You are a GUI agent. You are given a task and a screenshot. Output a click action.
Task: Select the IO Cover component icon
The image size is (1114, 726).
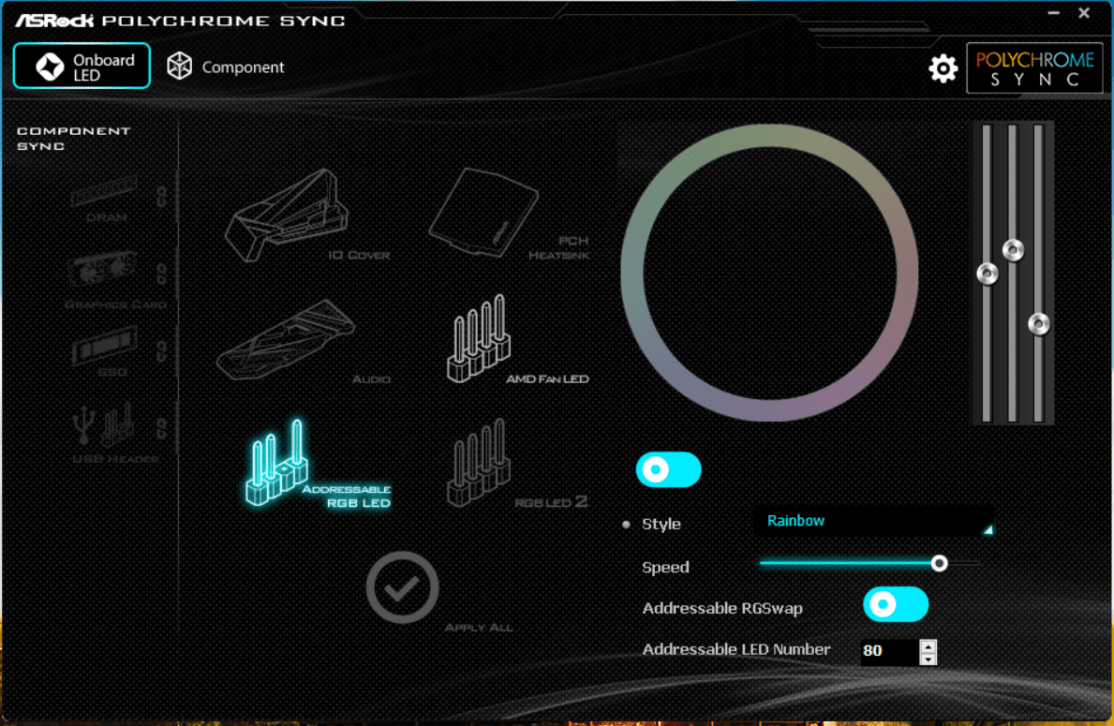pyautogui.click(x=288, y=215)
